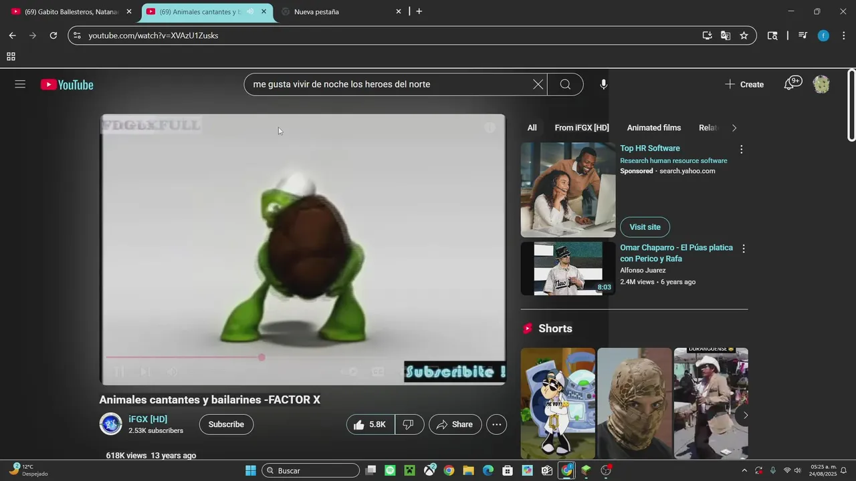Screen dimensions: 856x481
Task: Translate this page icon in address bar
Action: 726,35
